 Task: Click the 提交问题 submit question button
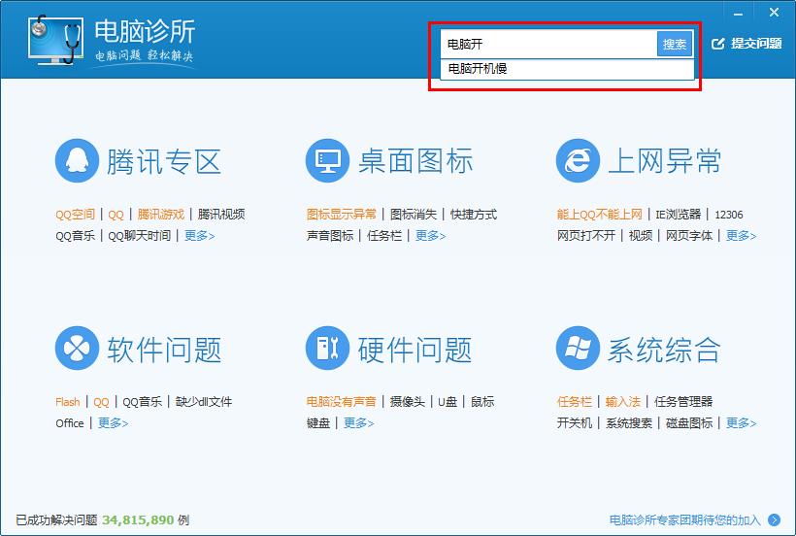point(746,44)
